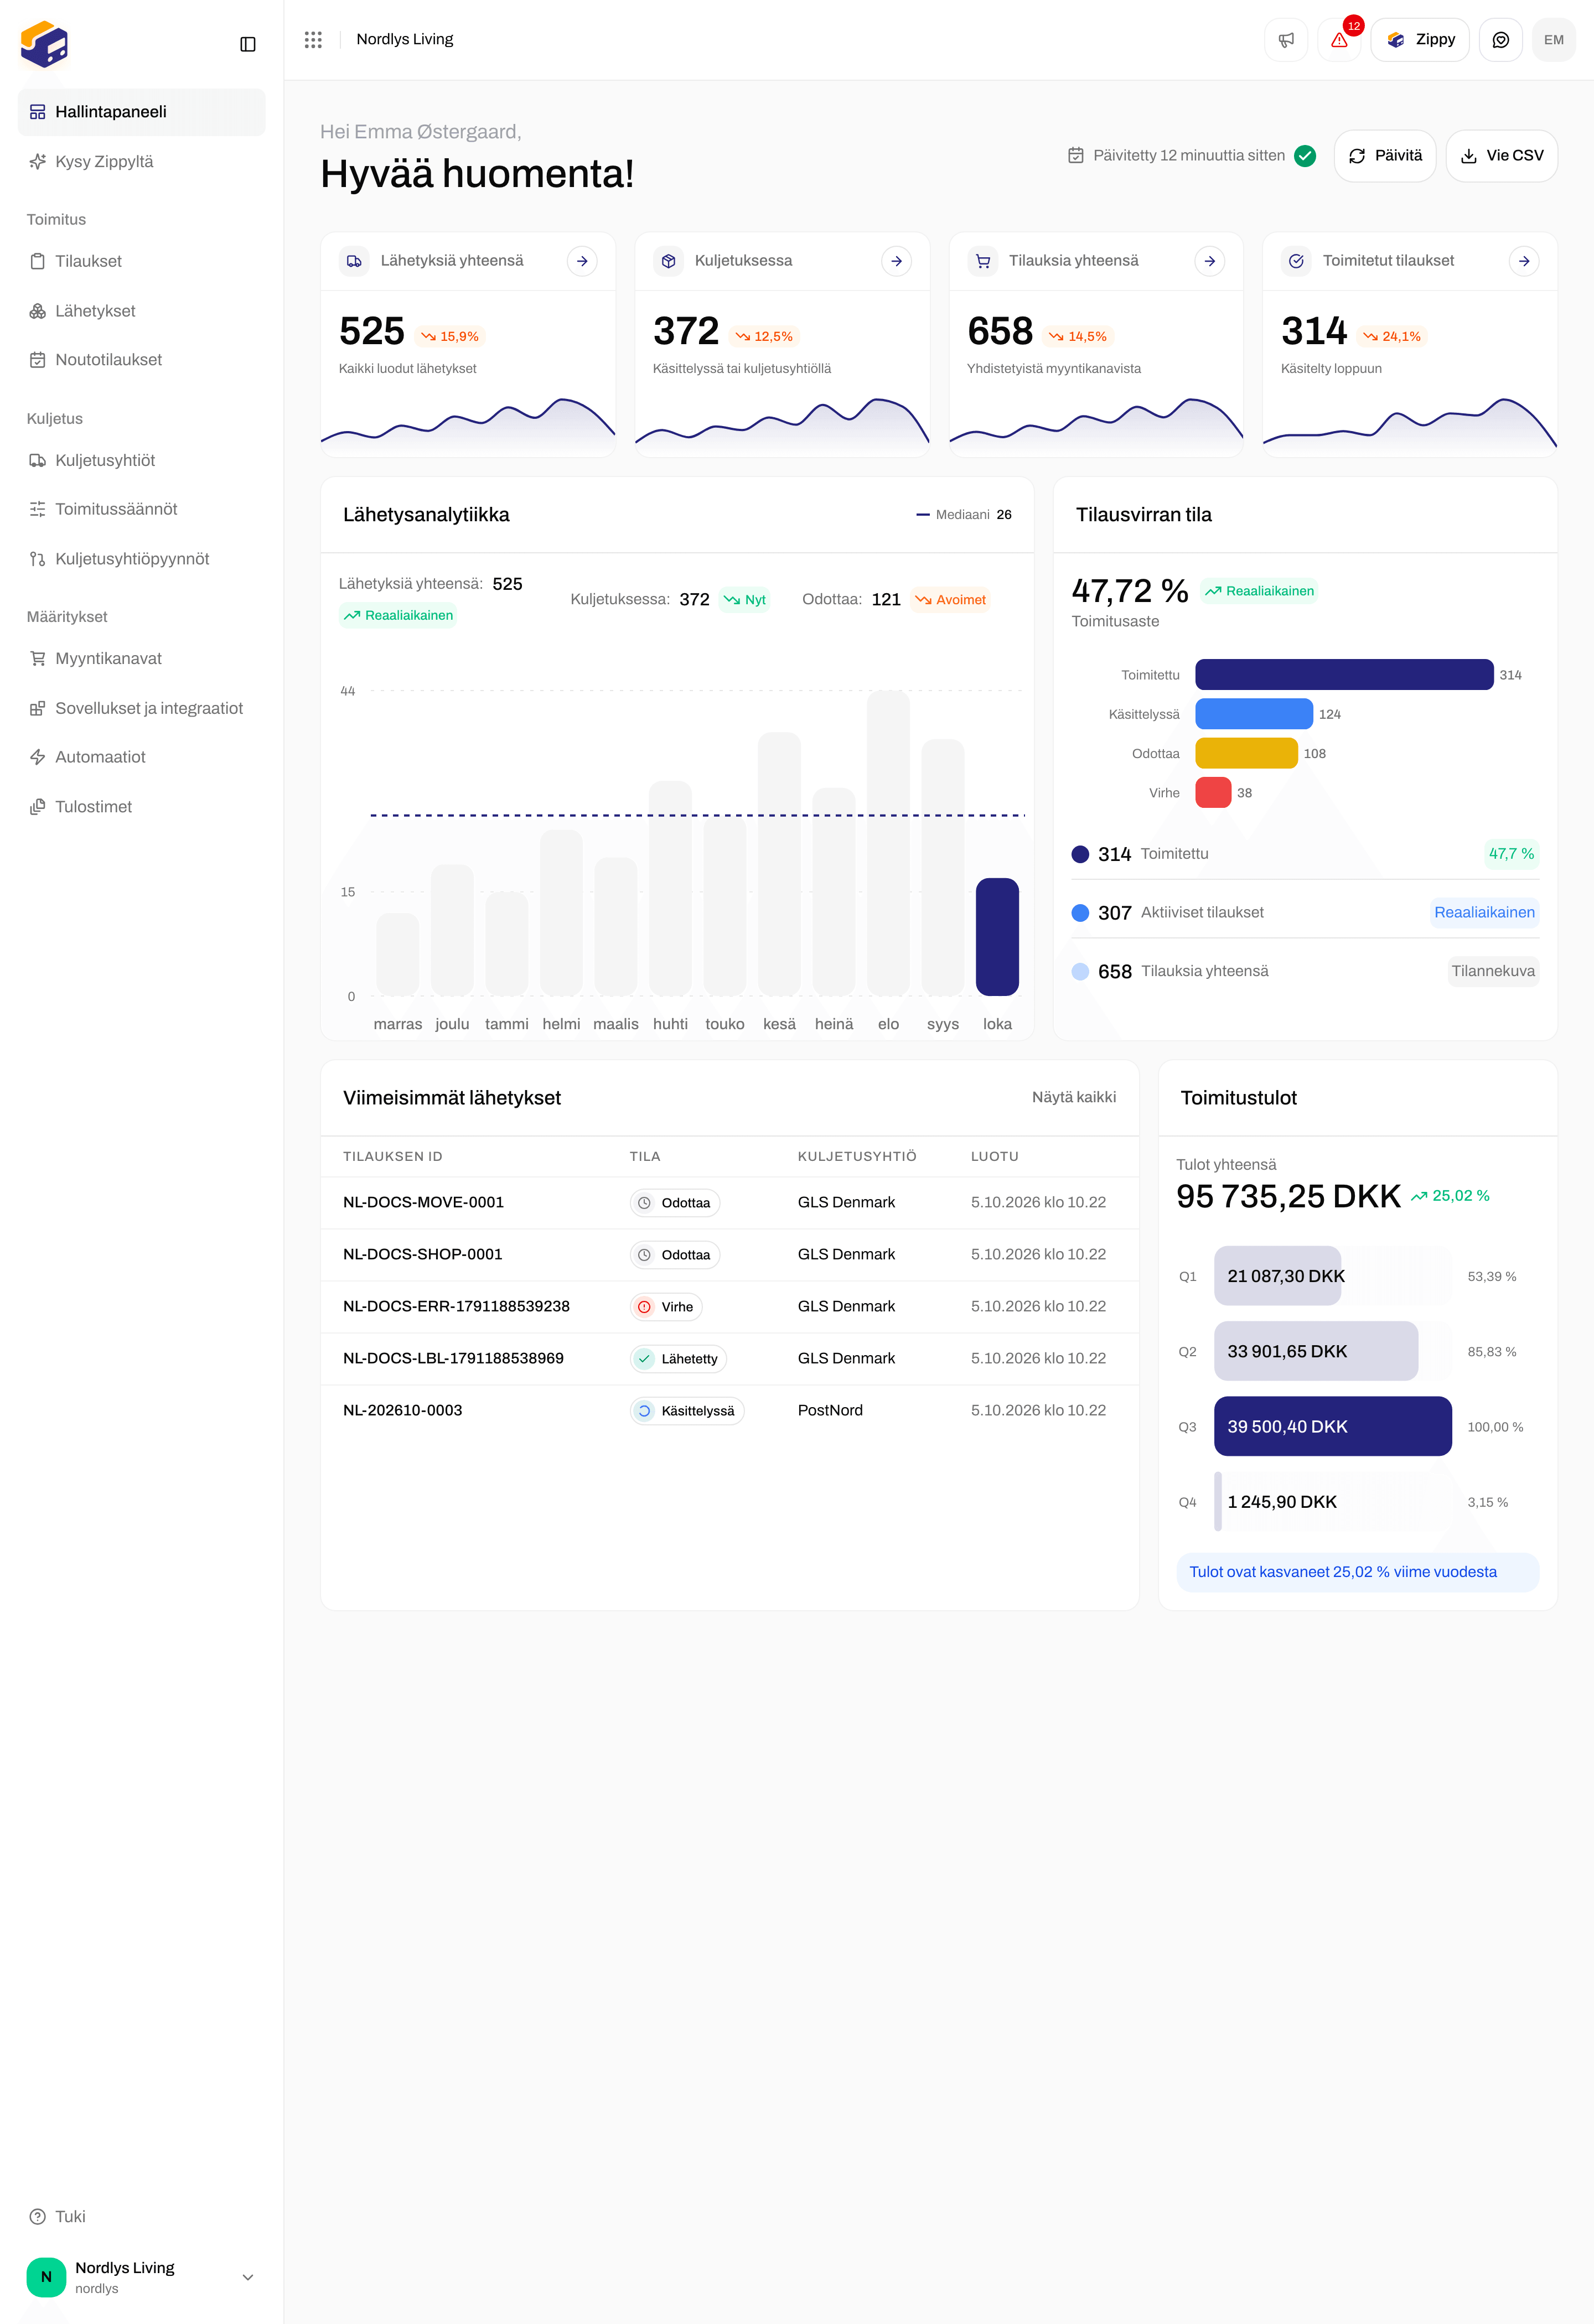1594x2324 pixels.
Task: Go to Tilaukset page
Action: (141, 261)
